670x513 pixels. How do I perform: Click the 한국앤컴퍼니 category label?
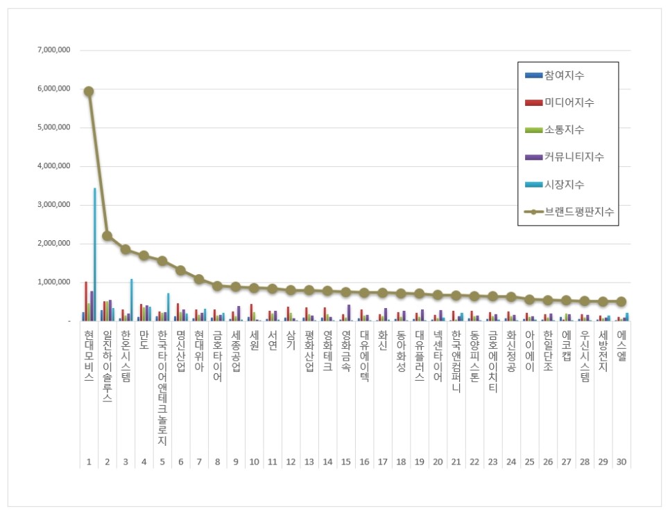click(x=456, y=361)
